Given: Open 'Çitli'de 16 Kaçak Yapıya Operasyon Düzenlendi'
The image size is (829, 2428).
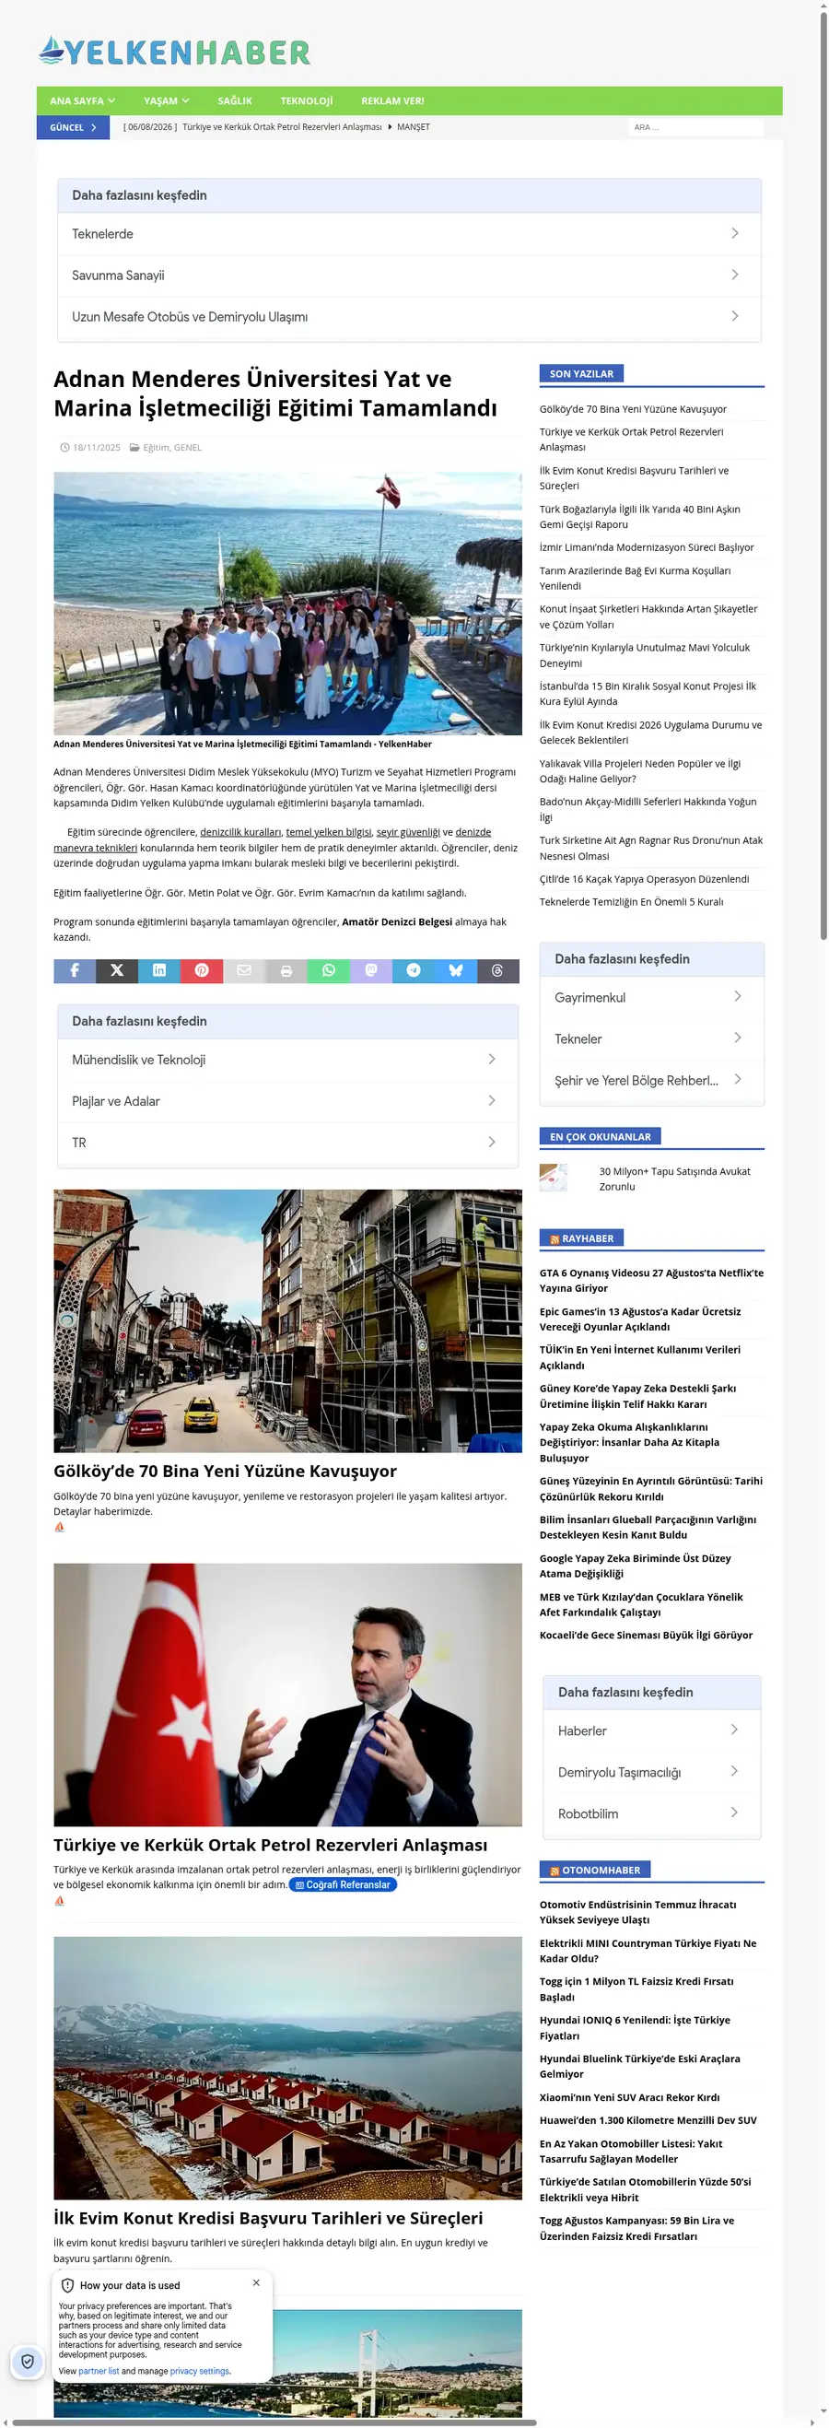Looking at the screenshot, I should tap(645, 879).
